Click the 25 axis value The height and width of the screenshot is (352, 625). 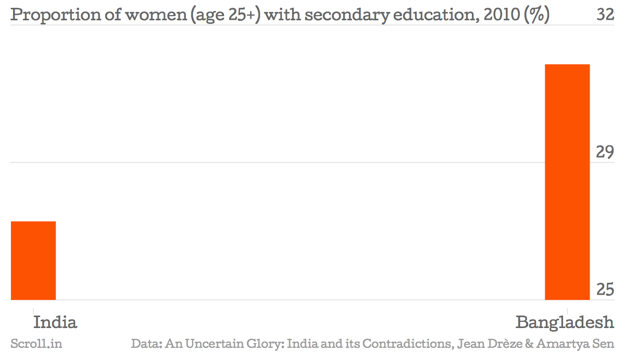(605, 289)
